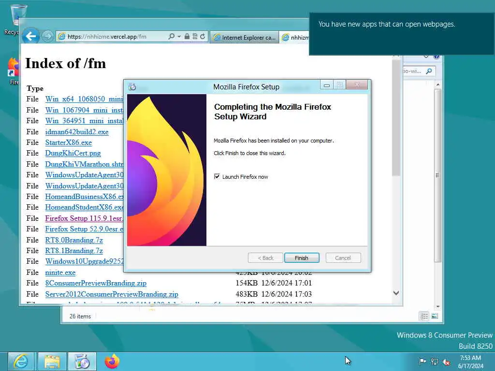Expand the Explorer ribbon chevron

[x=426, y=57]
